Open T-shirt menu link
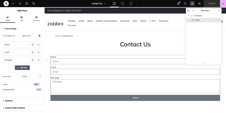 tap(153, 21)
